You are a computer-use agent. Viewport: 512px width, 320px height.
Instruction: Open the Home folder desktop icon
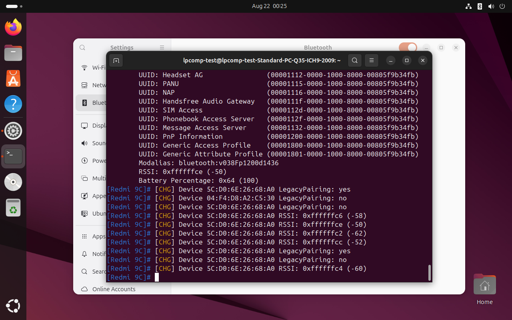pos(484,289)
